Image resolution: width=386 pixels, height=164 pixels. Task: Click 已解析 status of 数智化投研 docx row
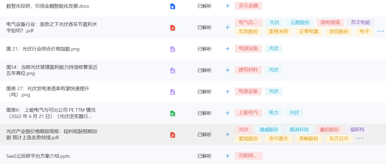click(x=205, y=6)
